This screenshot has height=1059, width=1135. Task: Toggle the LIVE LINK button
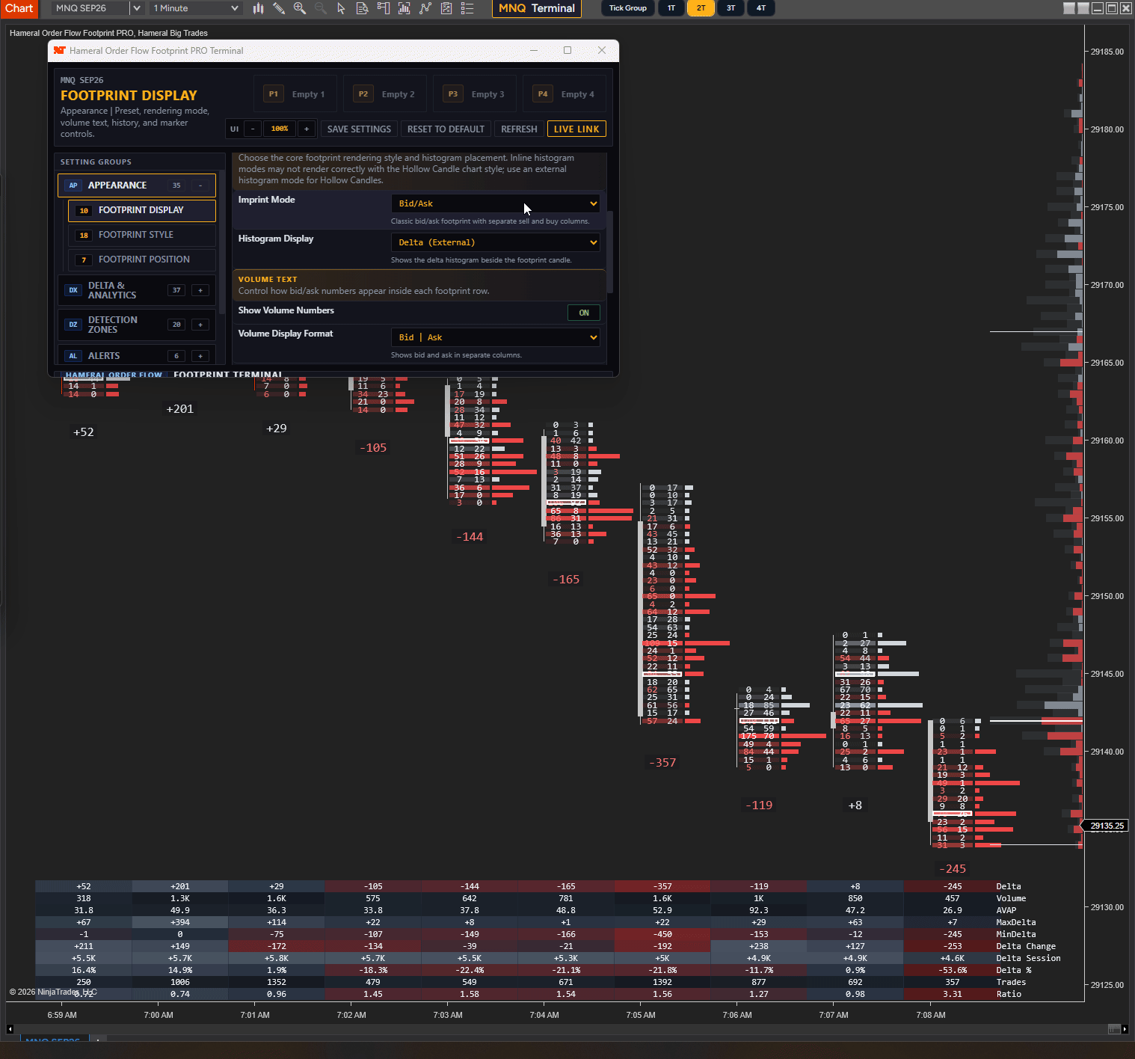576,129
